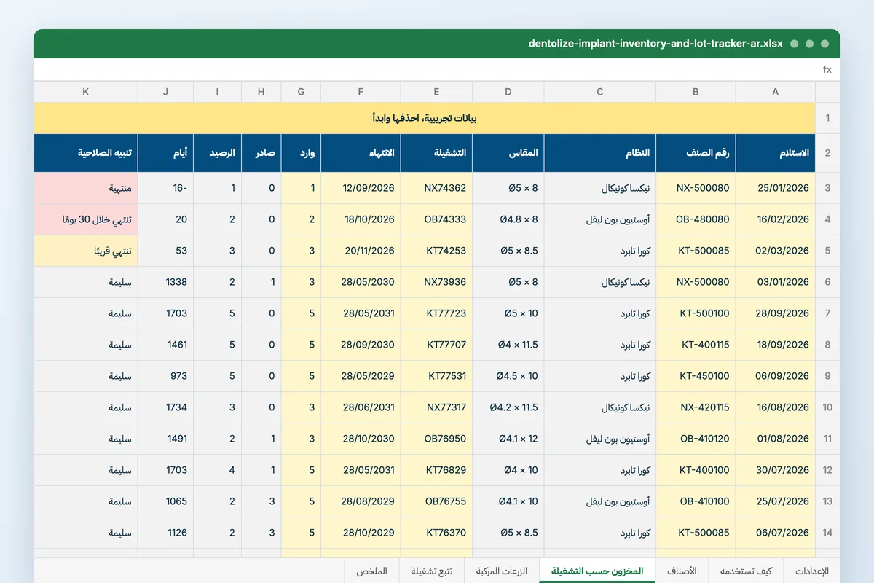
Task: Select days value -16
Action: pos(165,188)
